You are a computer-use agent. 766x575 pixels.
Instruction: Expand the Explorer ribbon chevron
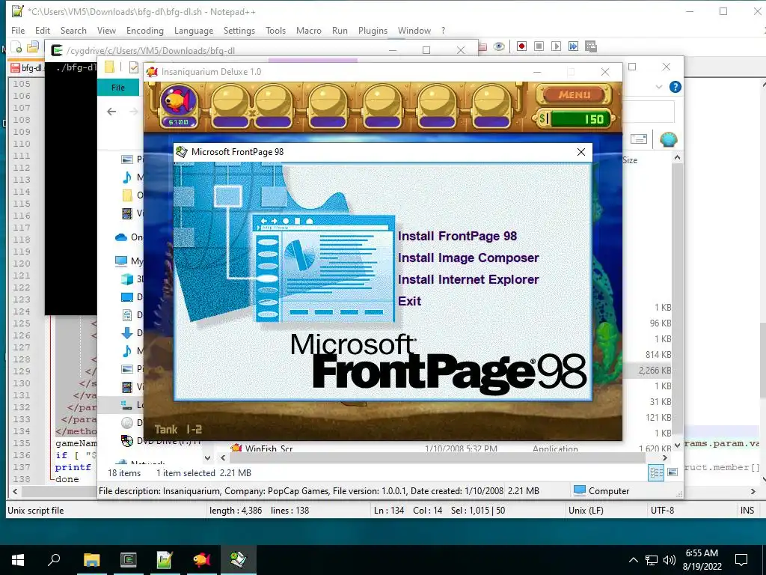coord(658,87)
